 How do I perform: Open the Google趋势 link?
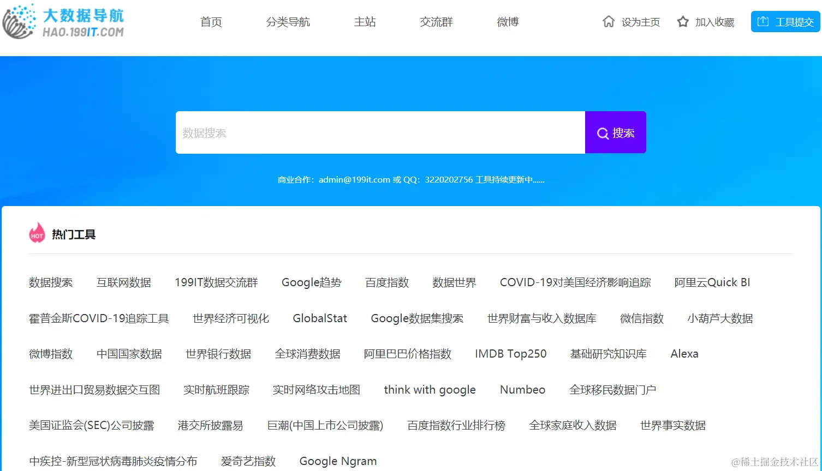click(312, 282)
